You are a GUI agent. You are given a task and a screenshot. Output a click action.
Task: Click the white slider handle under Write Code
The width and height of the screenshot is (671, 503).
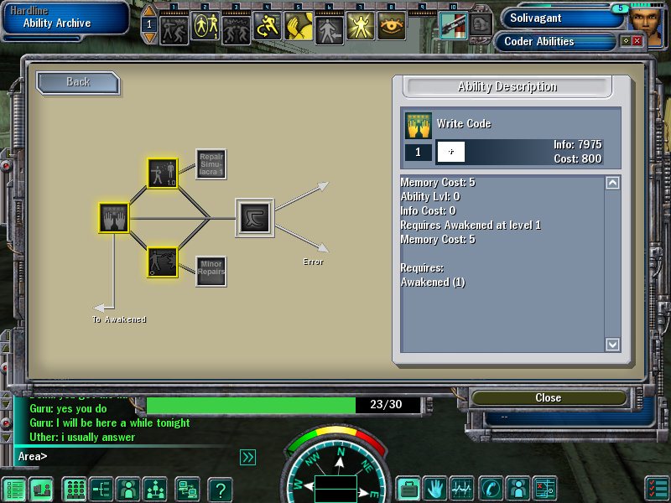point(450,152)
